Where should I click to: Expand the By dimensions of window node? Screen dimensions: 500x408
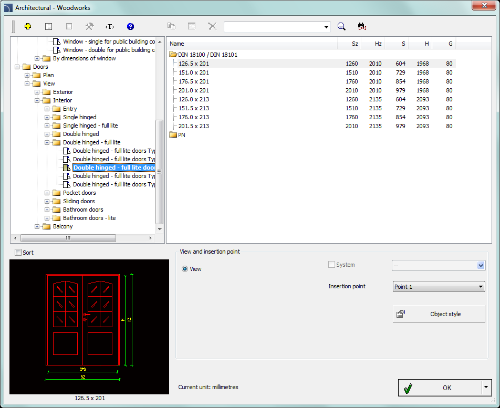pos(37,59)
